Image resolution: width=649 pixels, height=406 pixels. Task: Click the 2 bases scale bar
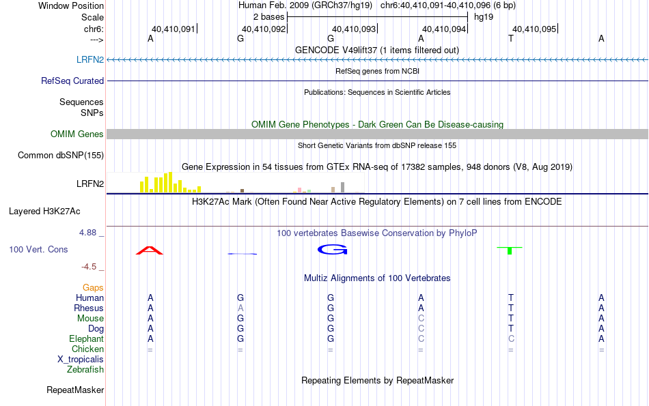coord(377,17)
